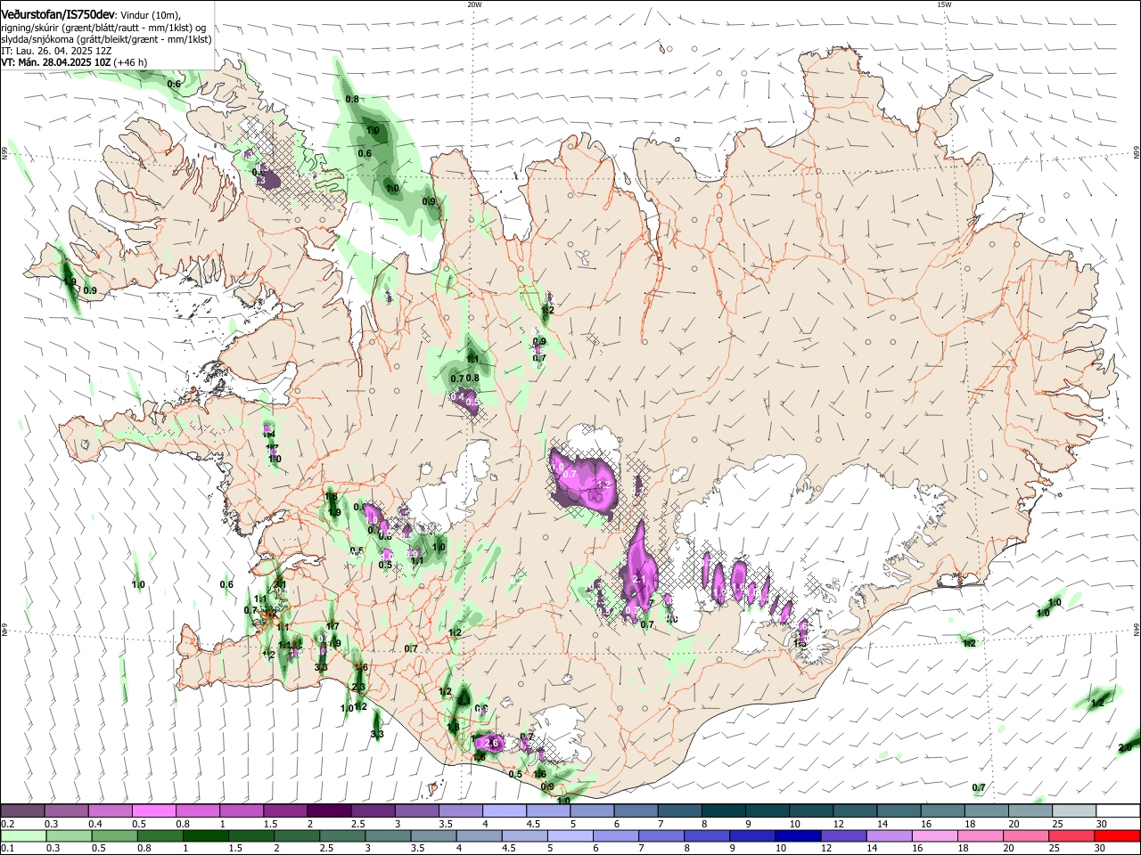
Task: Pick the white swatch ending the snow scale
Action: coord(1117,810)
